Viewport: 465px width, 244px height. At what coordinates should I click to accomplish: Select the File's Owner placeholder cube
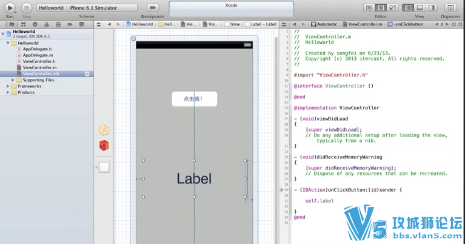[104, 130]
